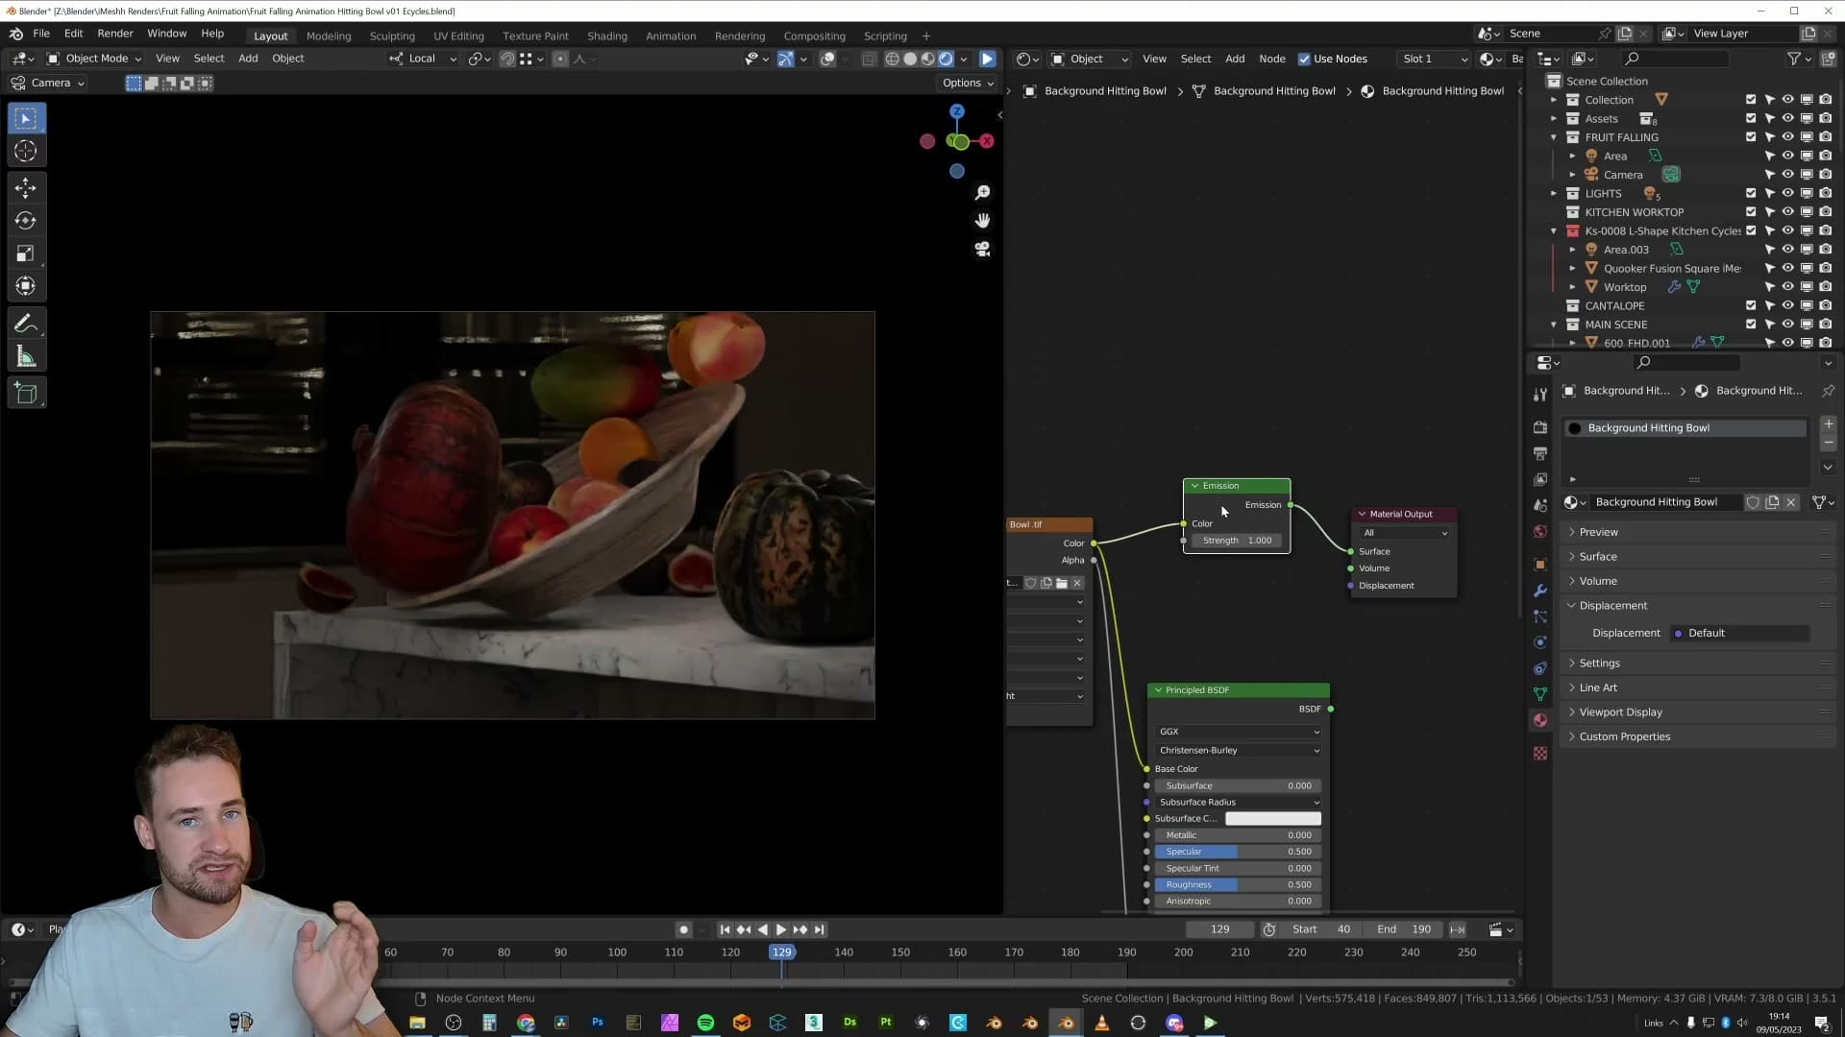The image size is (1845, 1037).
Task: Click the viewport zoom magnifier icon
Action: coord(982,193)
